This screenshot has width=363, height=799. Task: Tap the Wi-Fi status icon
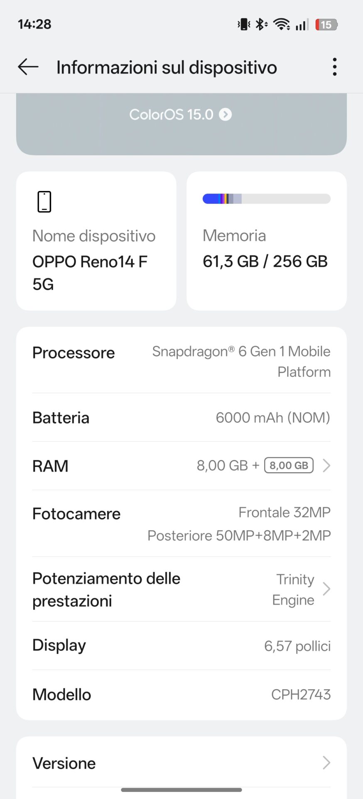click(x=282, y=25)
